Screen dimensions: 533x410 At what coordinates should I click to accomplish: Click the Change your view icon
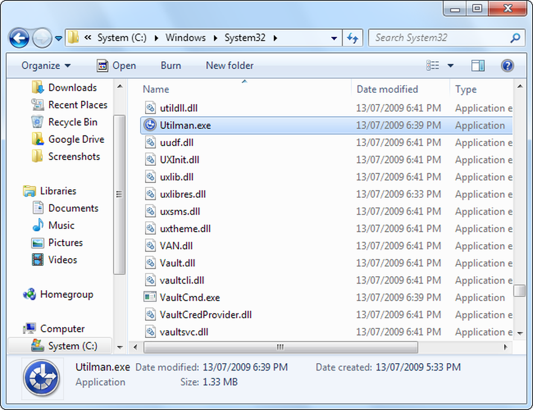433,65
